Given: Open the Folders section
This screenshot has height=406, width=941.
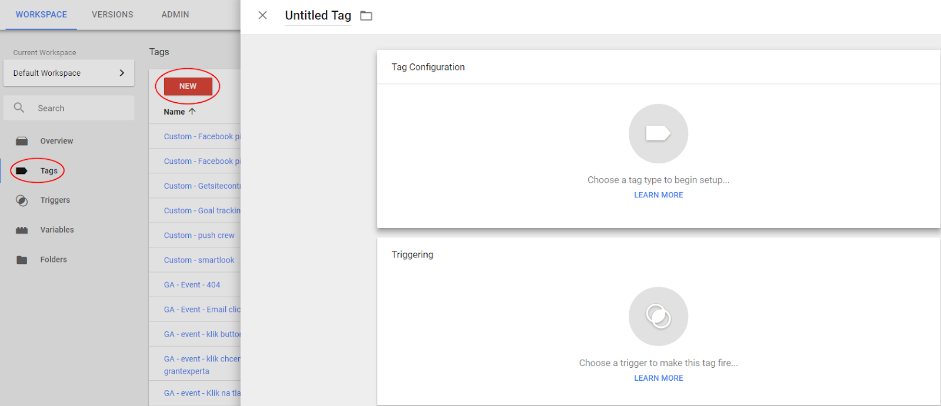Looking at the screenshot, I should click(54, 260).
